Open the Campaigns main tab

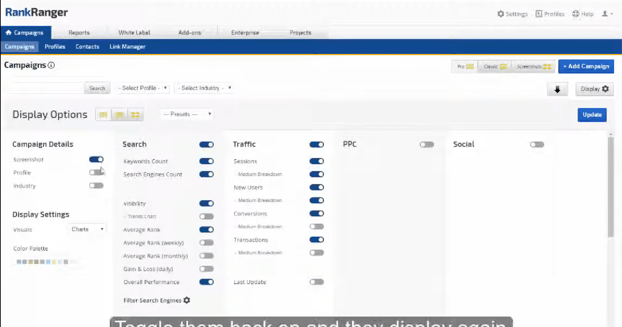pyautogui.click(x=25, y=32)
